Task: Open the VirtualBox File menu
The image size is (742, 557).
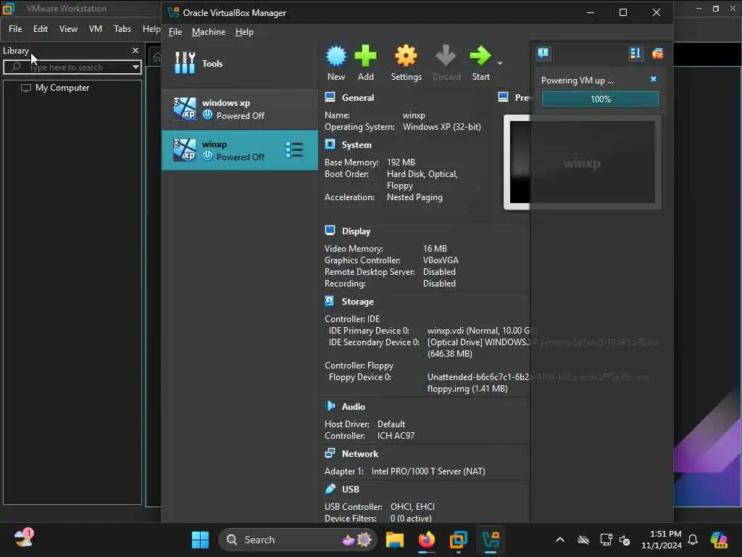Action: 175,32
